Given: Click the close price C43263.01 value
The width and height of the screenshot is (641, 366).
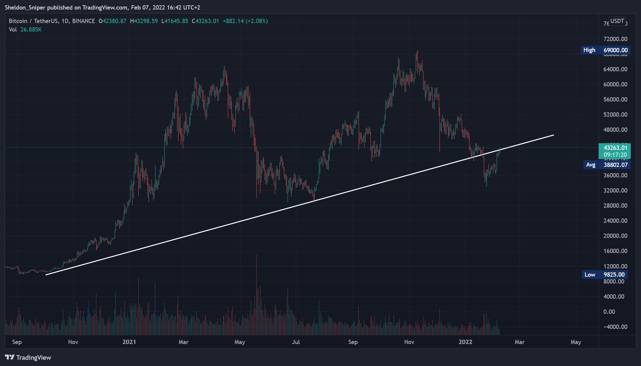Looking at the screenshot, I should 205,21.
